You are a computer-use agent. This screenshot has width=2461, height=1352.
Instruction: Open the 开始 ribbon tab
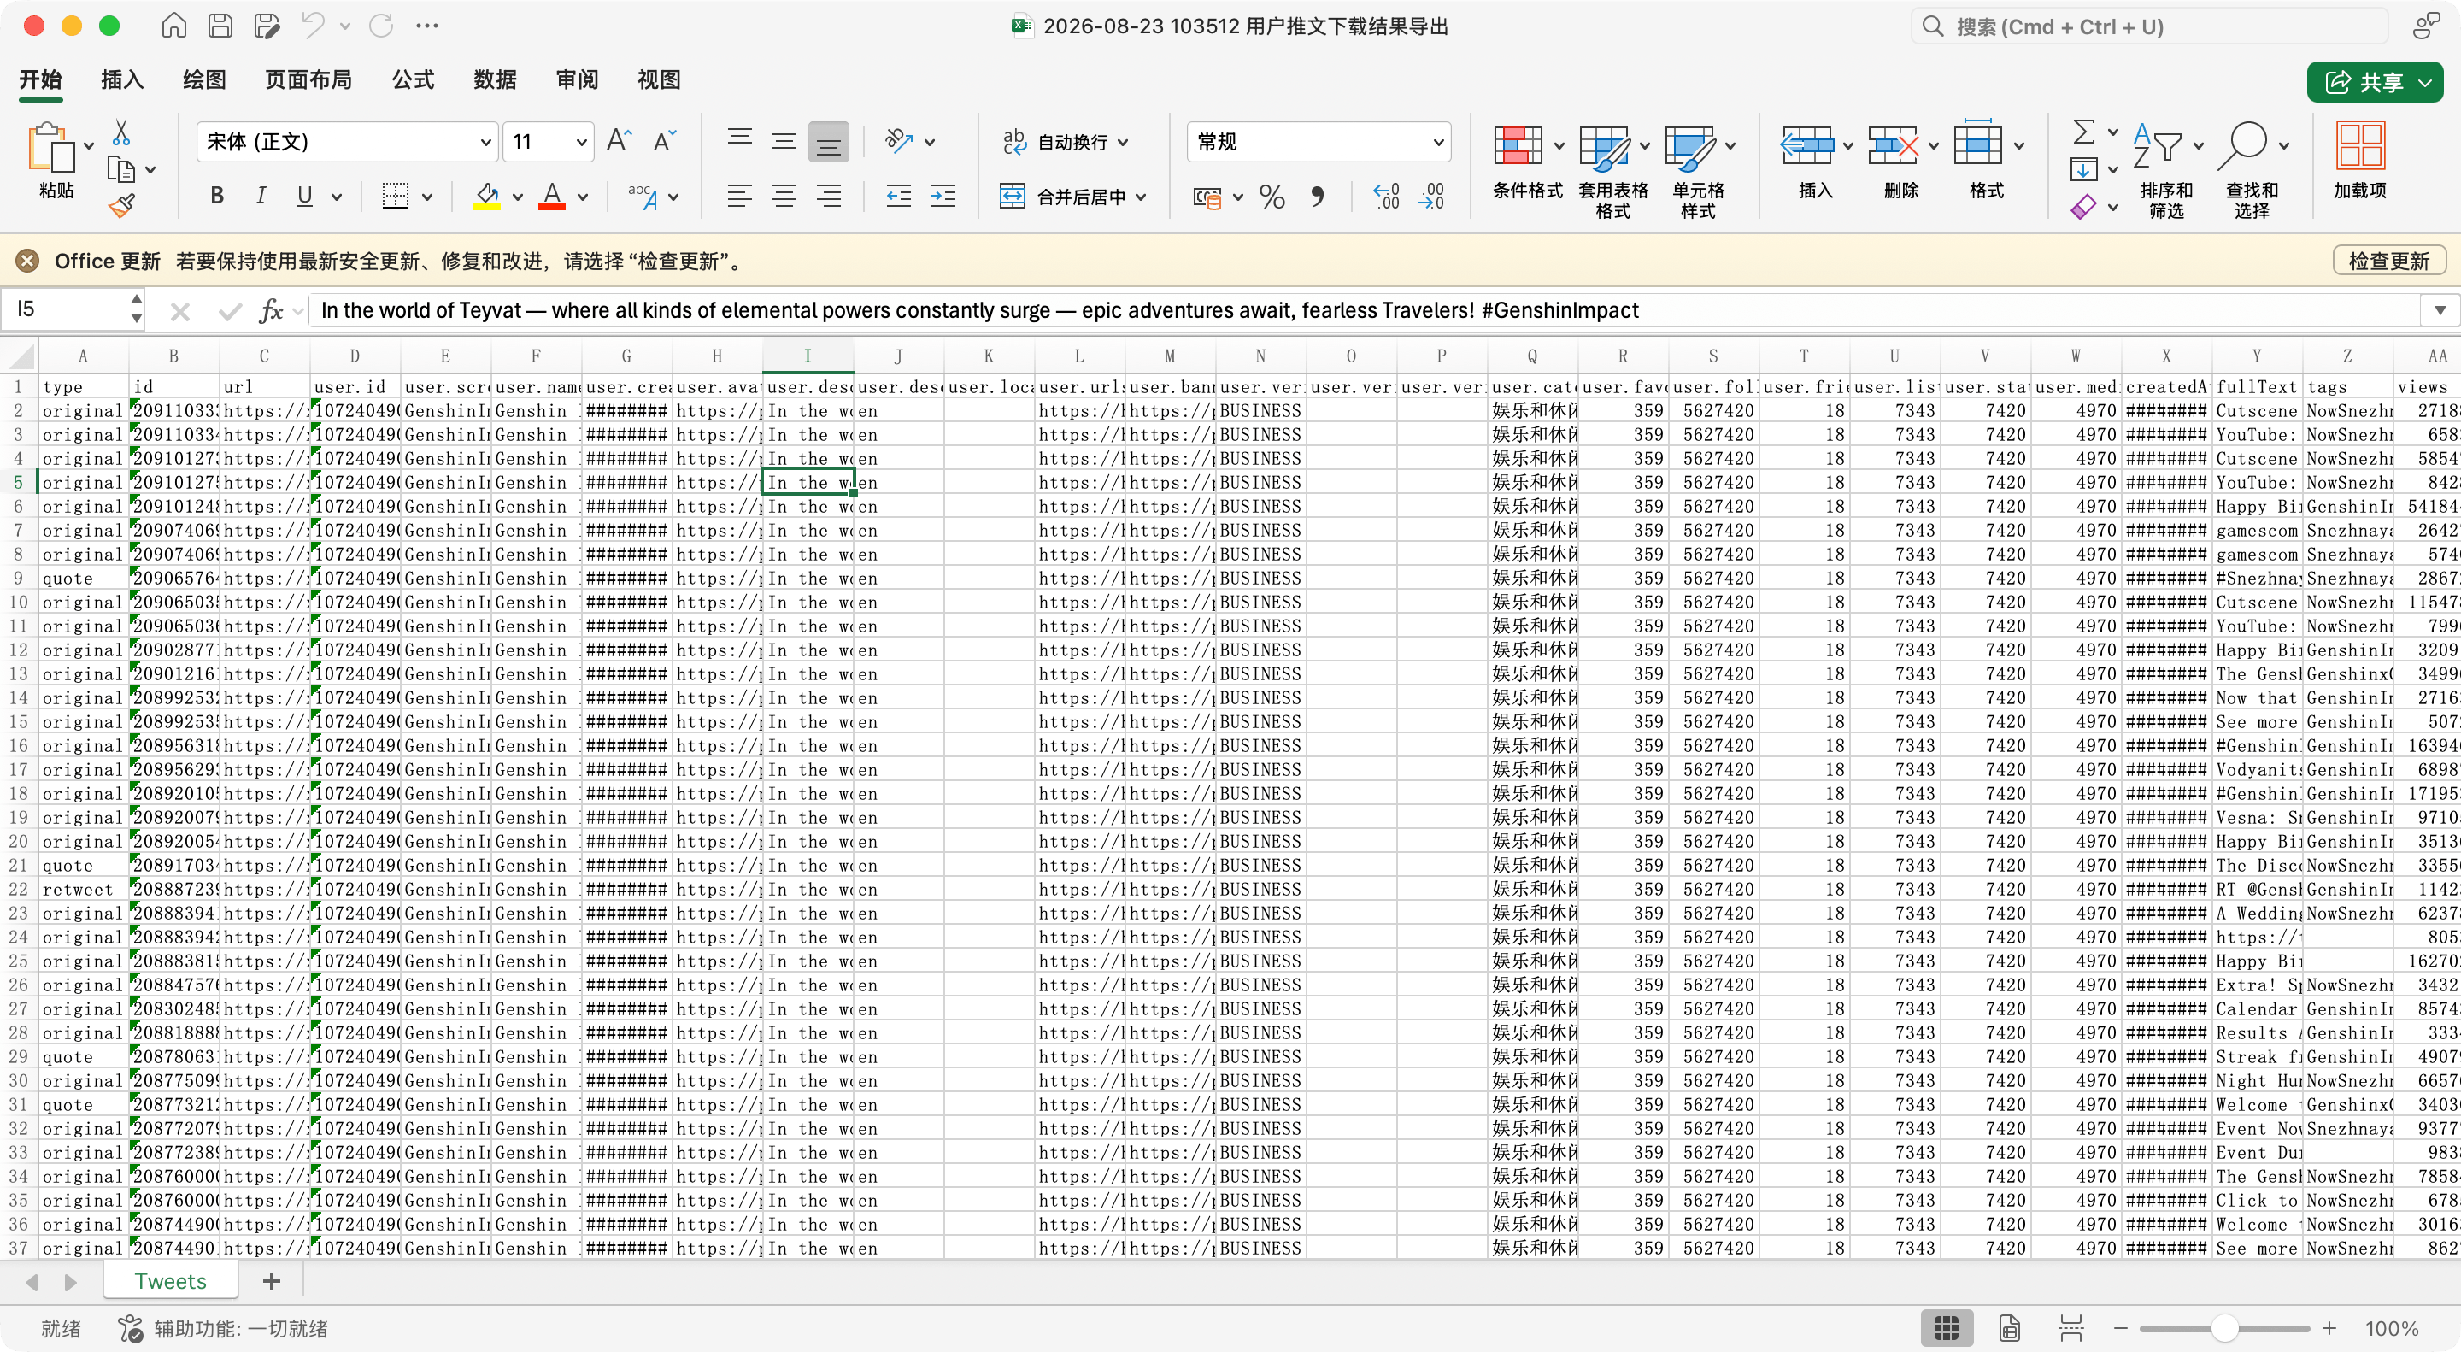(41, 80)
